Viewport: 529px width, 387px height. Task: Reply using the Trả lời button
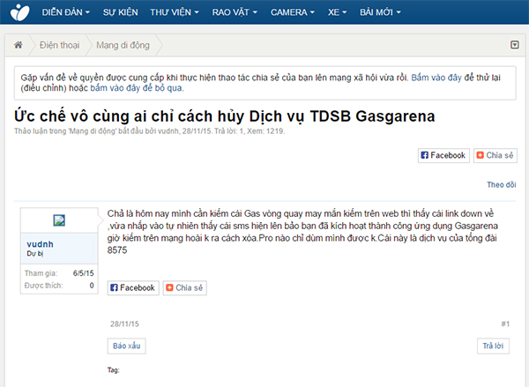493,346
